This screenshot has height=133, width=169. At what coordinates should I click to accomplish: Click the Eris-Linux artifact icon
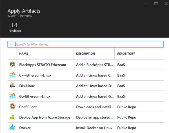coord(12,85)
